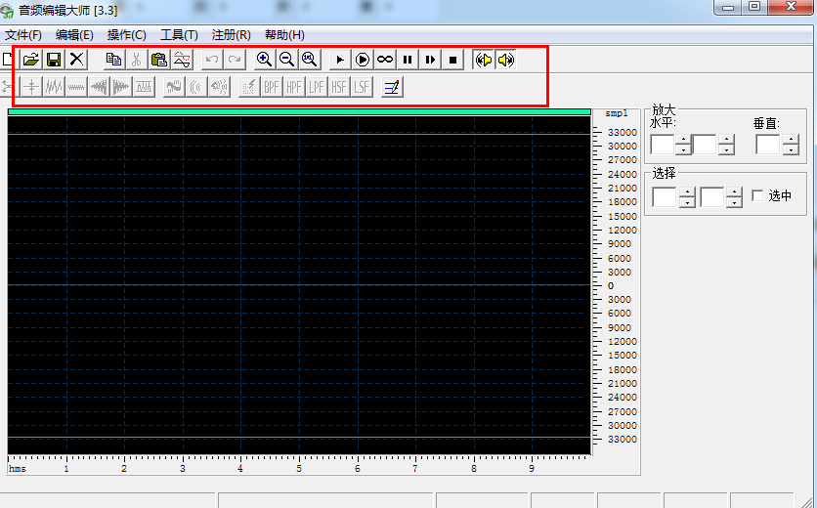Decrease second 选择 spinner value

tap(734, 202)
